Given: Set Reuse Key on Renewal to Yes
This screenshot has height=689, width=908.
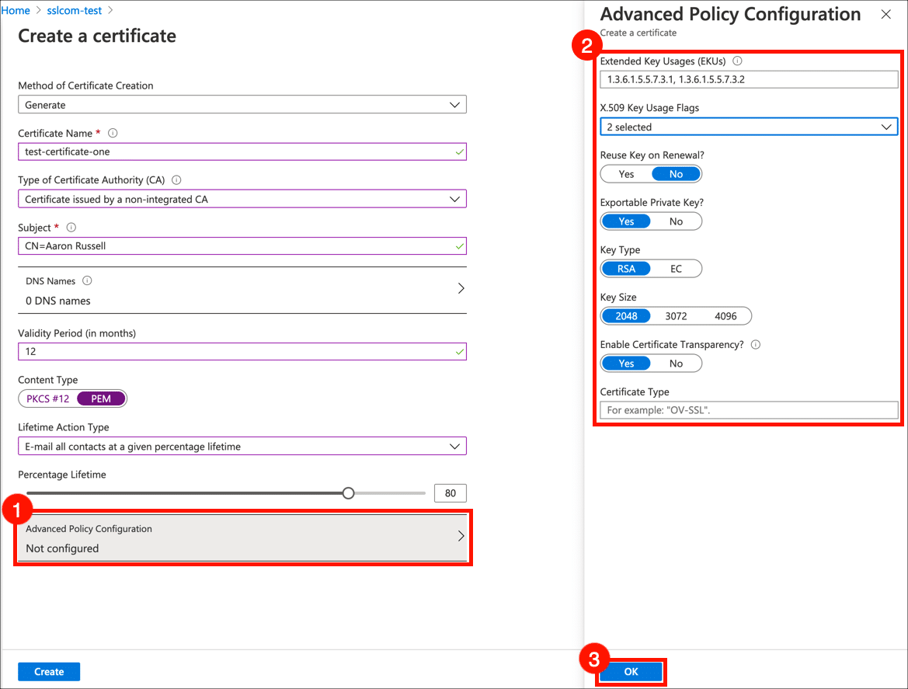Looking at the screenshot, I should click(x=626, y=174).
